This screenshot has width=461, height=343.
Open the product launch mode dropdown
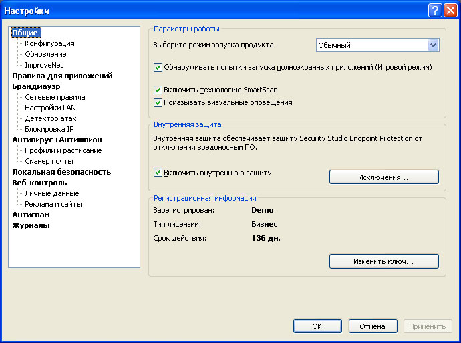433,45
